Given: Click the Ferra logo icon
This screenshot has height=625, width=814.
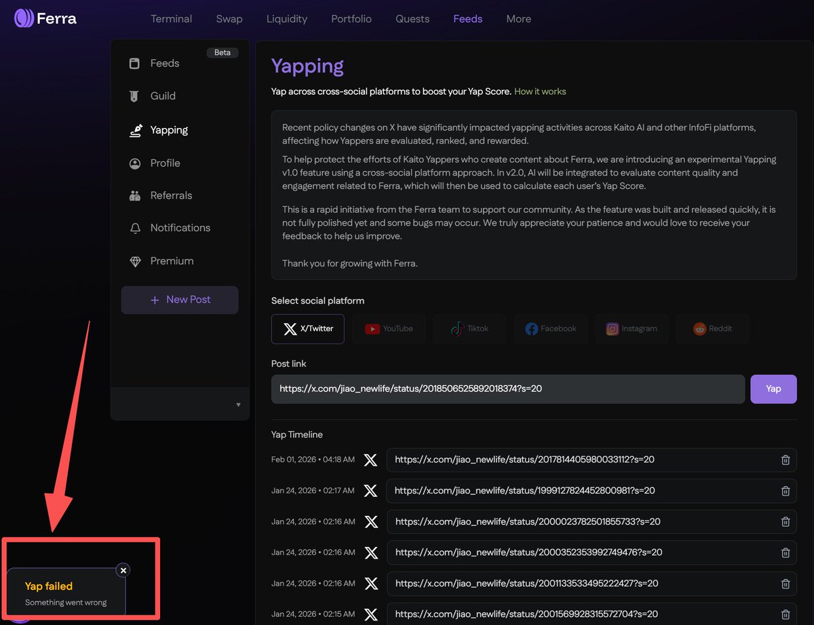Looking at the screenshot, I should pos(24,18).
